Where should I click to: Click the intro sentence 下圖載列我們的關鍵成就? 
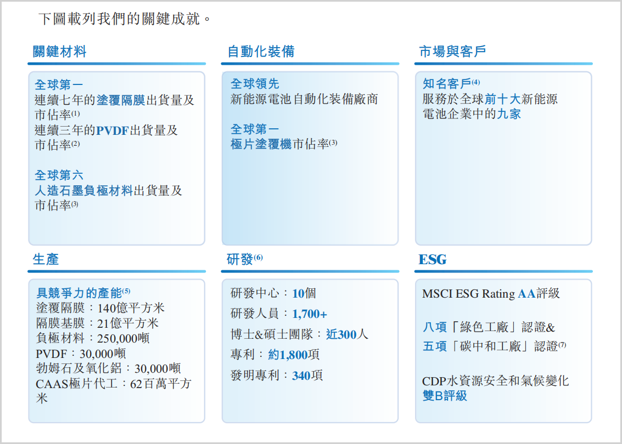[125, 19]
